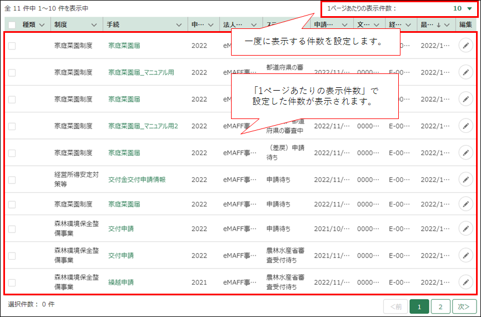Click the sort arrow in the 最… column header
The height and width of the screenshot is (317, 481).
pyautogui.click(x=439, y=24)
